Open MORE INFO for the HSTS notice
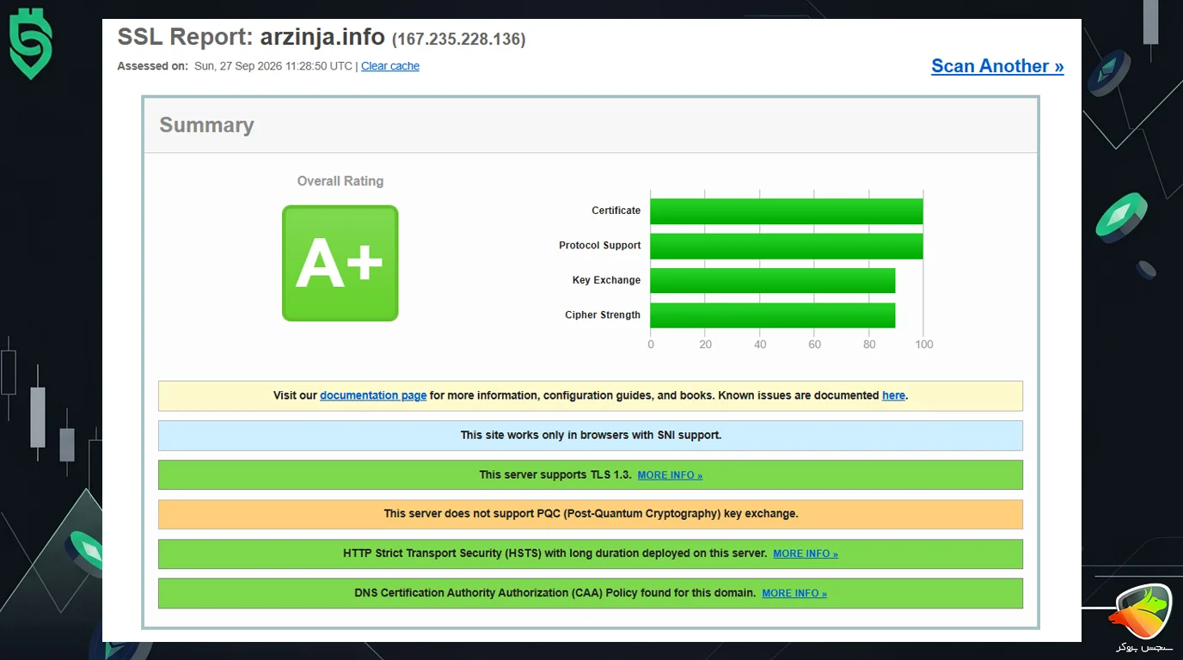Screen dimensions: 1183x660 [806, 553]
